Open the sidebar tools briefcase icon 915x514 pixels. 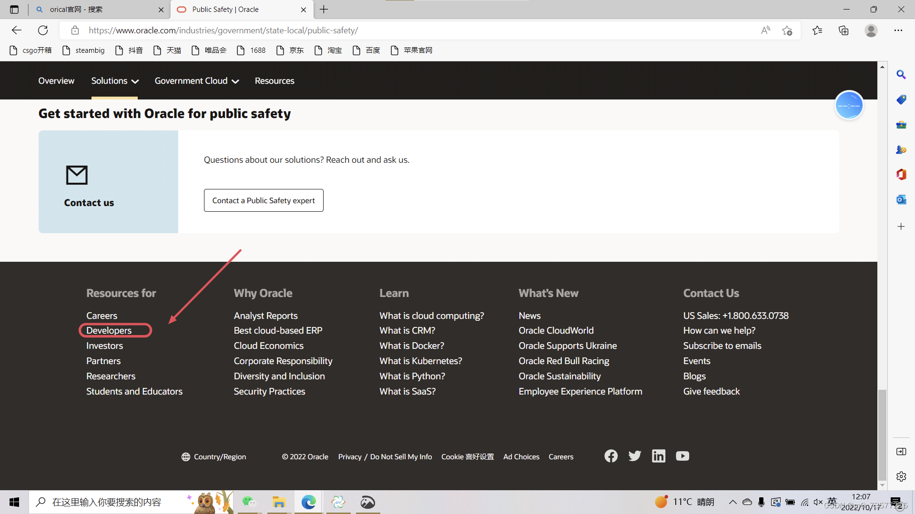[x=901, y=125]
